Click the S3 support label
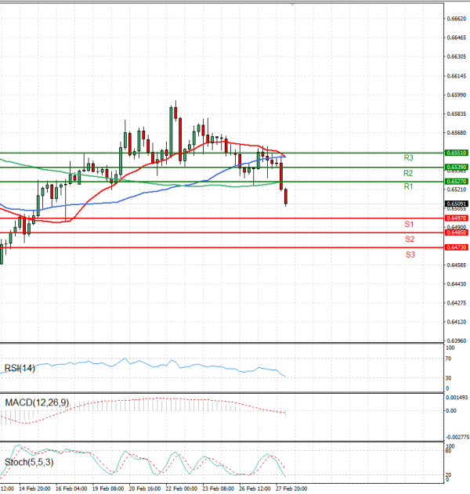470x494 pixels. point(410,254)
